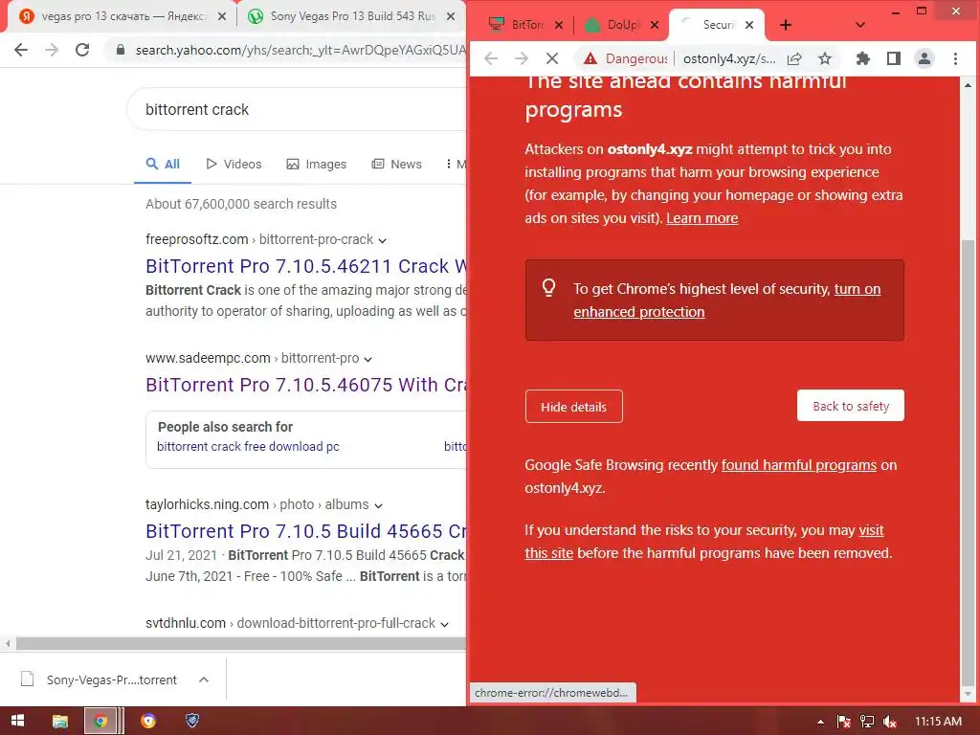Open 'BitTorrent Pro 7.10.5.46075 With Crack' result
This screenshot has height=735, width=980.
pos(305,385)
